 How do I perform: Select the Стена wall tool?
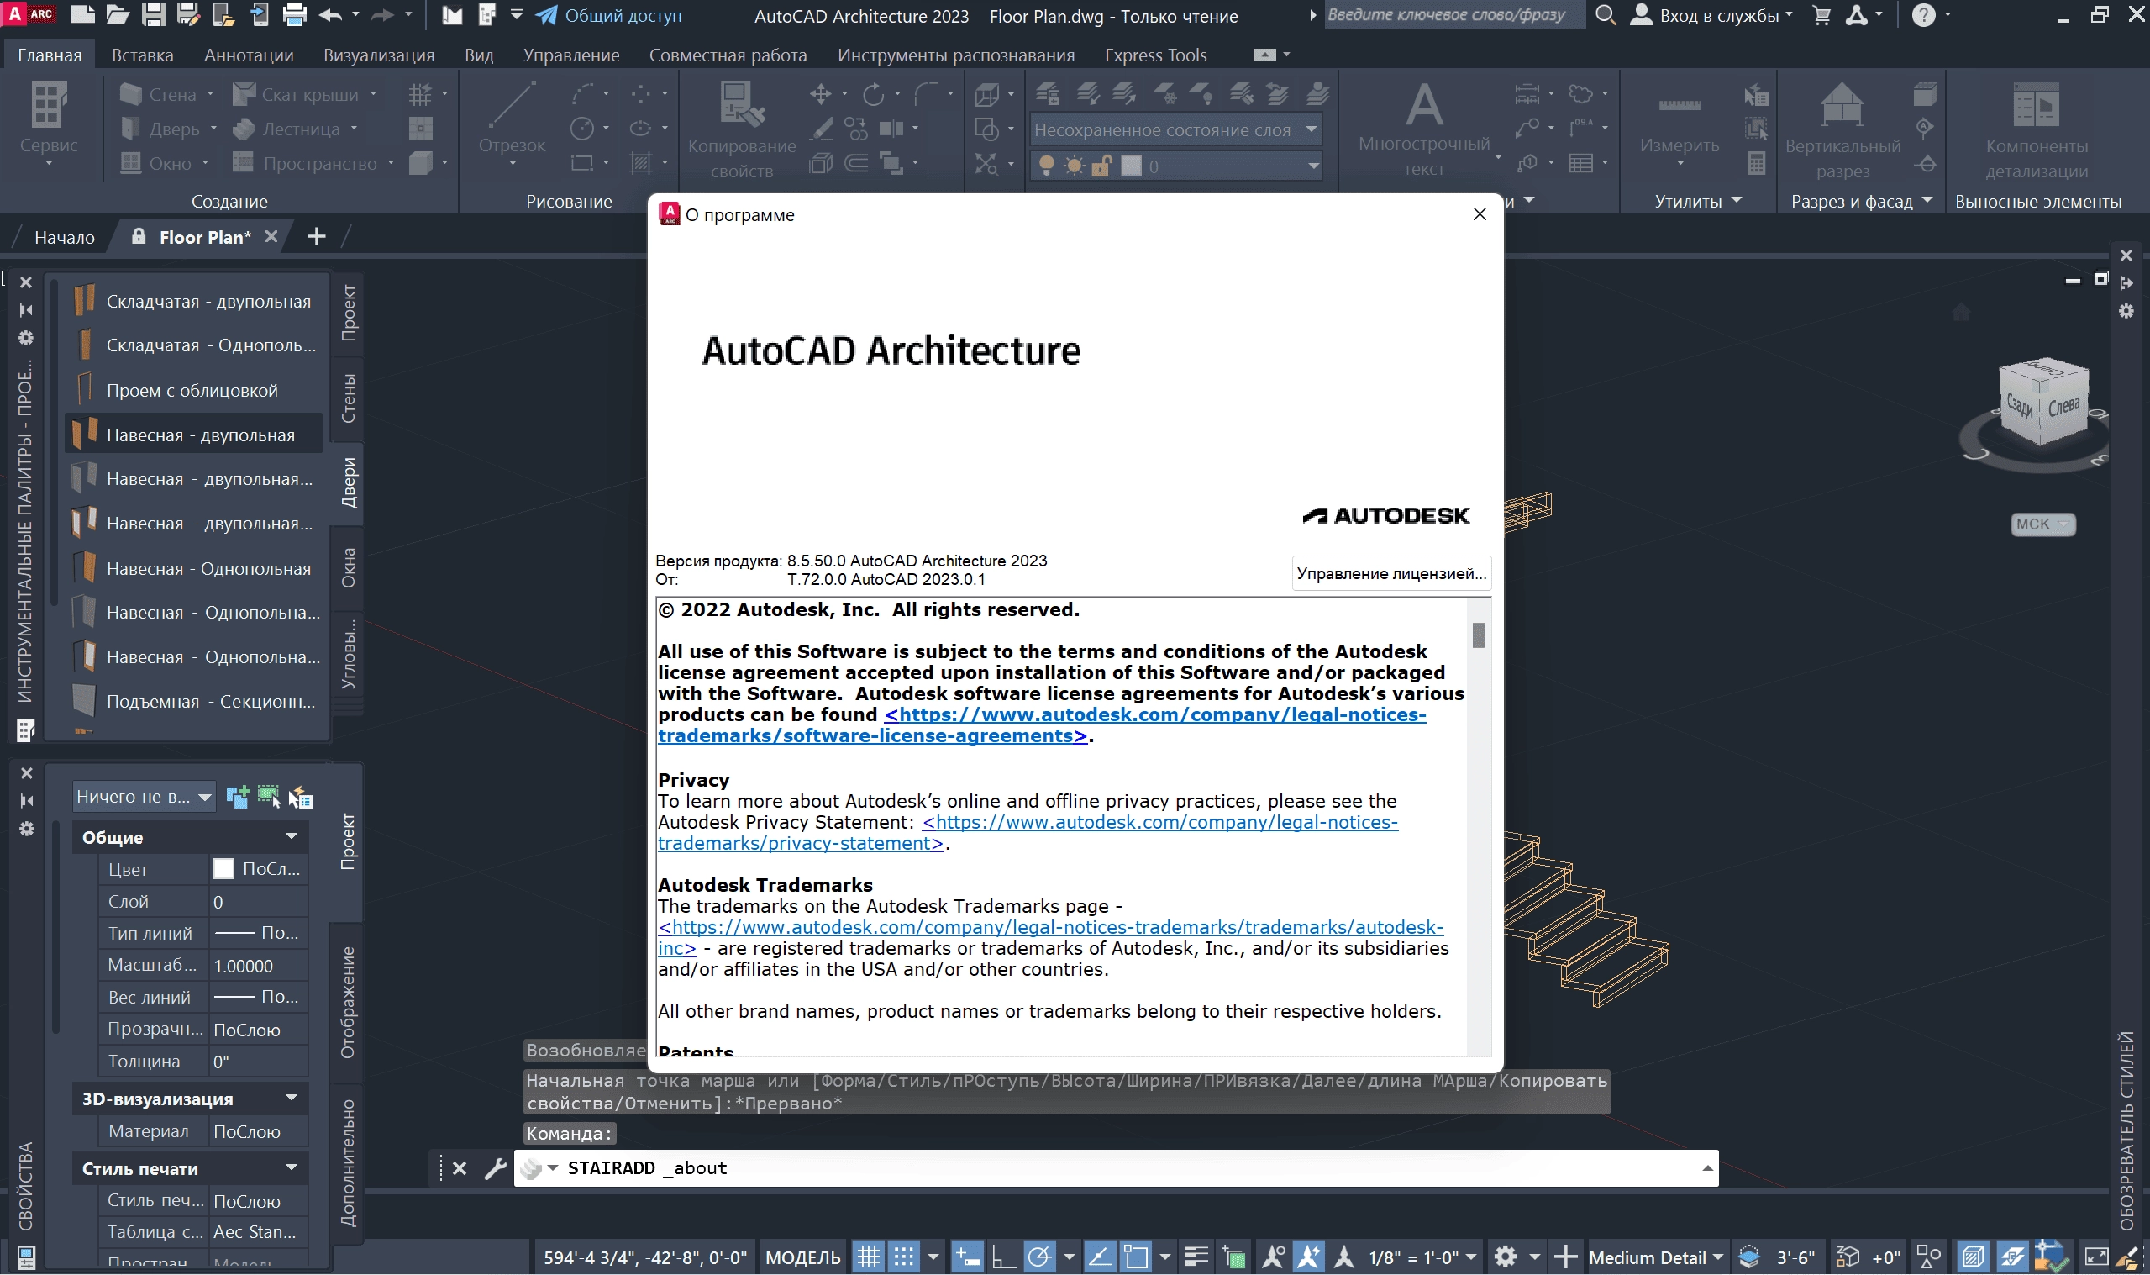click(x=160, y=93)
